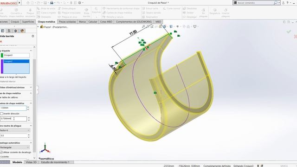The image size is (297, 167).
Task: Open the DisplayManager sphere tab icon
Action: click(x=22, y=31)
